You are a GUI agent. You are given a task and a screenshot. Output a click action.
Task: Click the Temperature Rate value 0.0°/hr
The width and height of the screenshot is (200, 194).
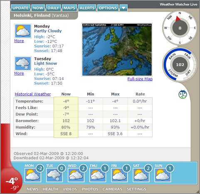pyautogui.click(x=140, y=101)
